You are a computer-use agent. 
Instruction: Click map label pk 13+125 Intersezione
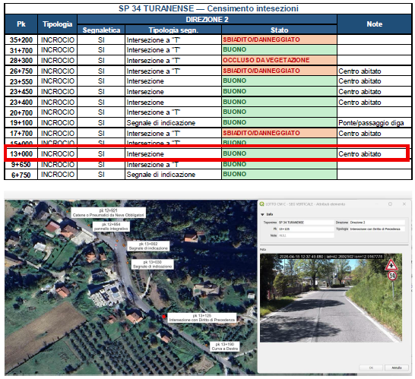pyautogui.click(x=202, y=317)
